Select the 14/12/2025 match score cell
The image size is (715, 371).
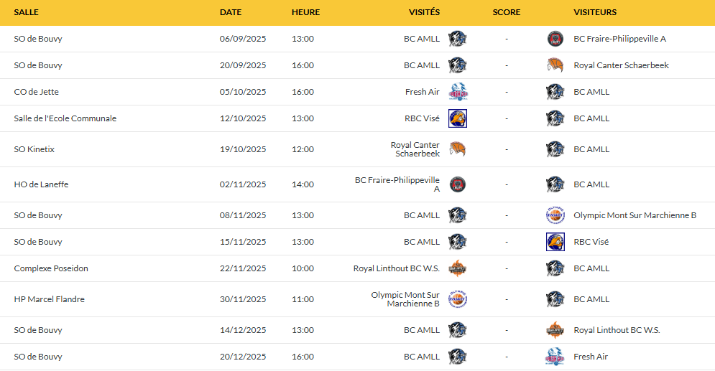[507, 330]
